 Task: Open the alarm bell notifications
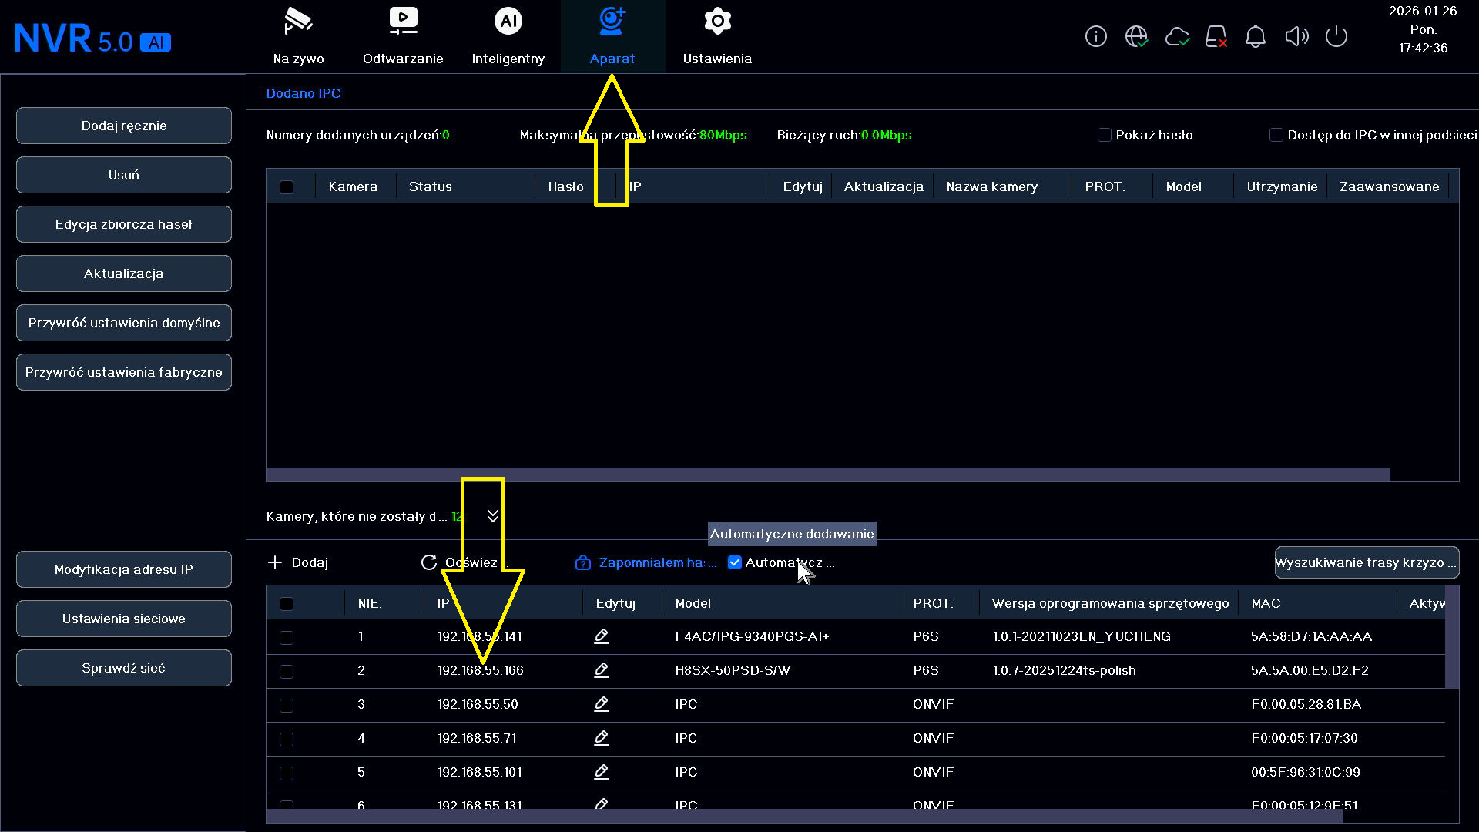[1256, 36]
